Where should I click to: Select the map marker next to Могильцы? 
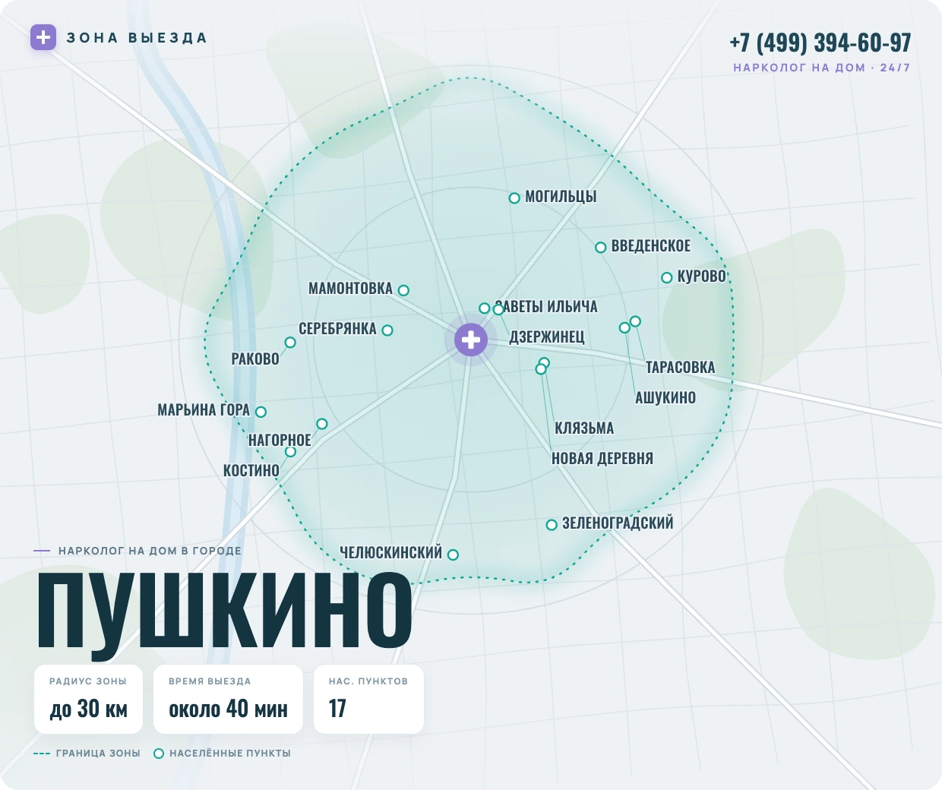pos(514,198)
